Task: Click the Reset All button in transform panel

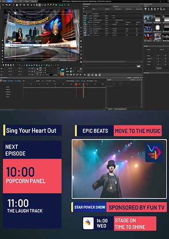Action: point(159,68)
